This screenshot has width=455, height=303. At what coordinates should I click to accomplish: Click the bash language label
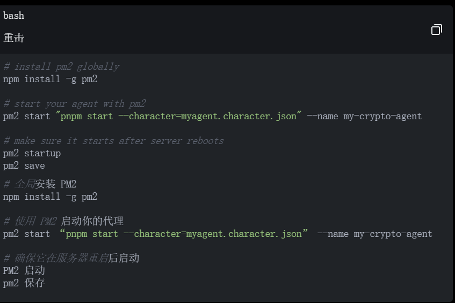pos(13,16)
